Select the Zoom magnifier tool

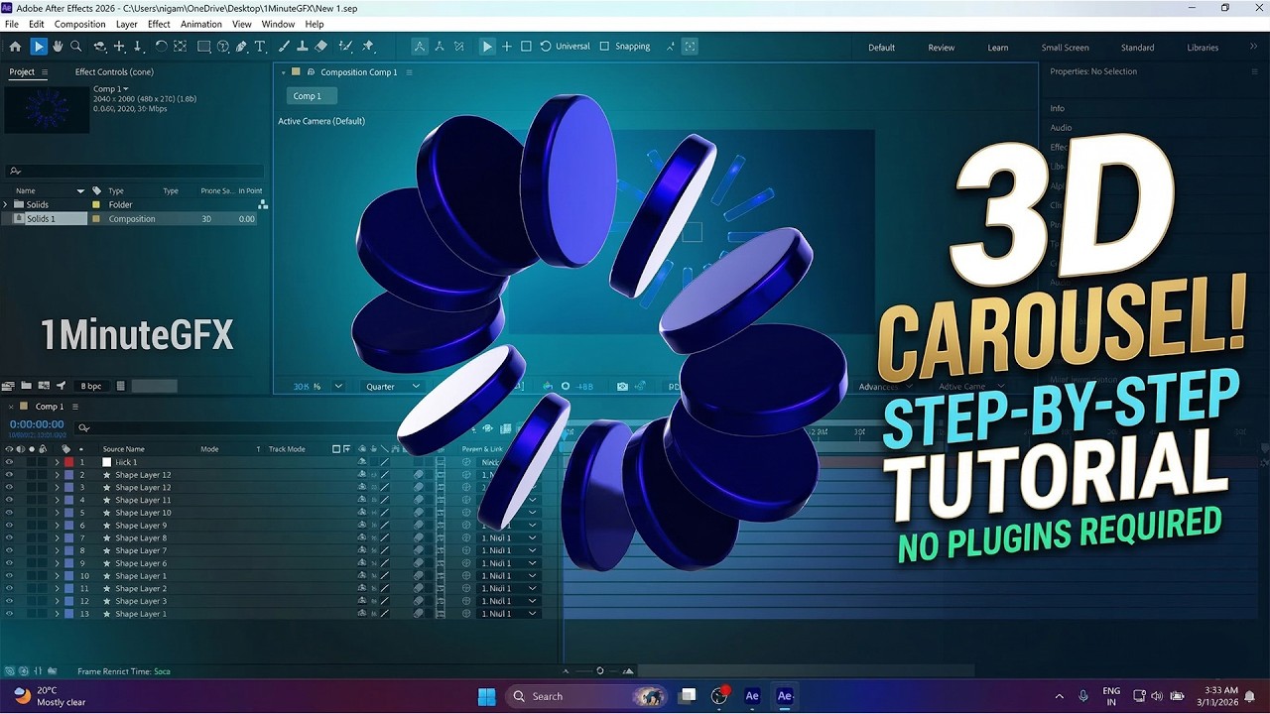(76, 47)
